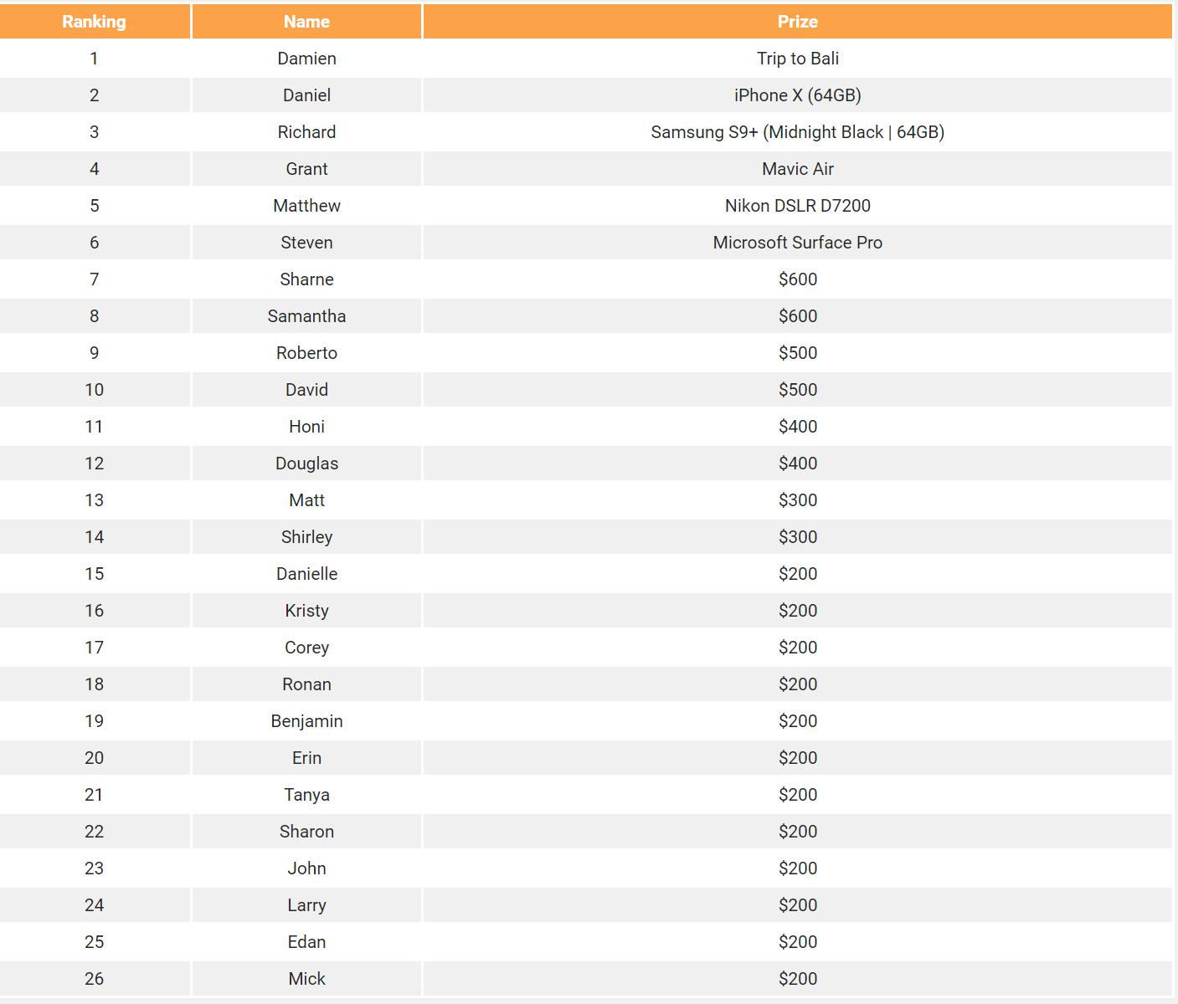Click the Samsung S9+ prize entry
The image size is (1178, 1004).
797,132
